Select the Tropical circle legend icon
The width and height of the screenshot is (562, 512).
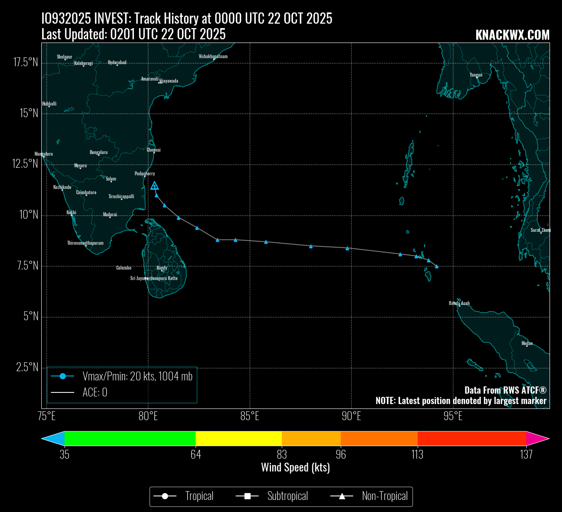[x=165, y=497]
